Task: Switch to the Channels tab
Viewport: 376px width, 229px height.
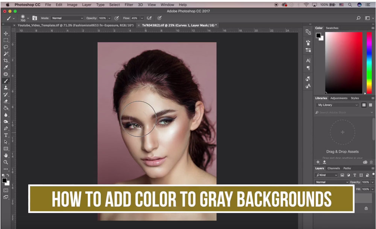Action: coord(334,169)
